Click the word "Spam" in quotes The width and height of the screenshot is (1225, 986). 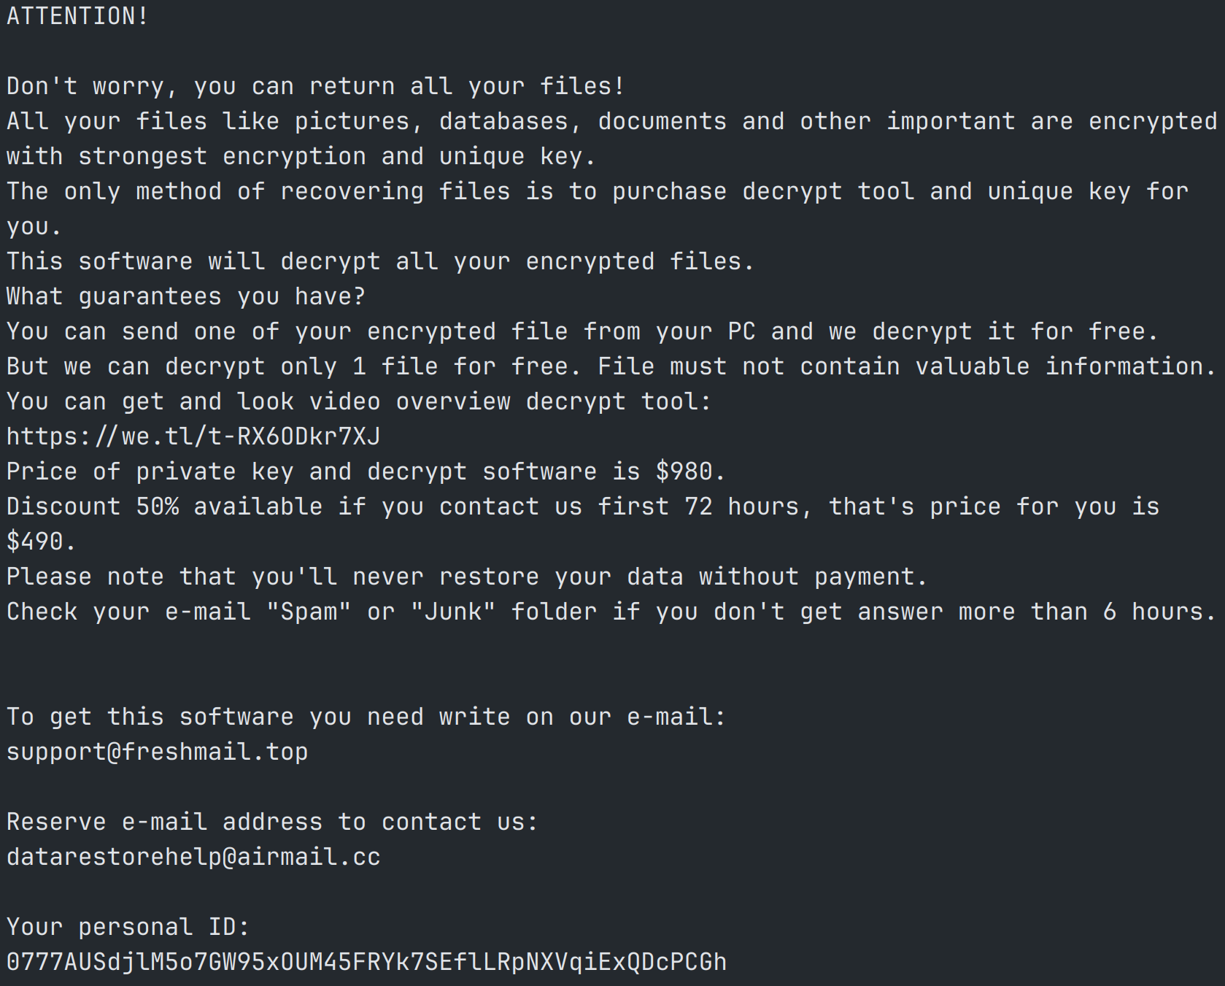[309, 612]
